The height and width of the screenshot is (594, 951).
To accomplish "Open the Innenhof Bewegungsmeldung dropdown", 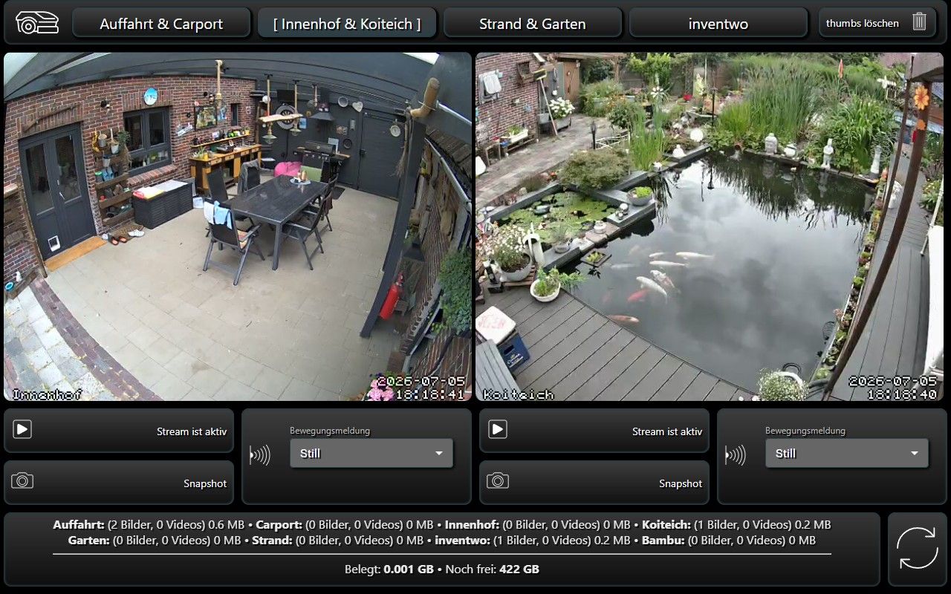I will [371, 453].
